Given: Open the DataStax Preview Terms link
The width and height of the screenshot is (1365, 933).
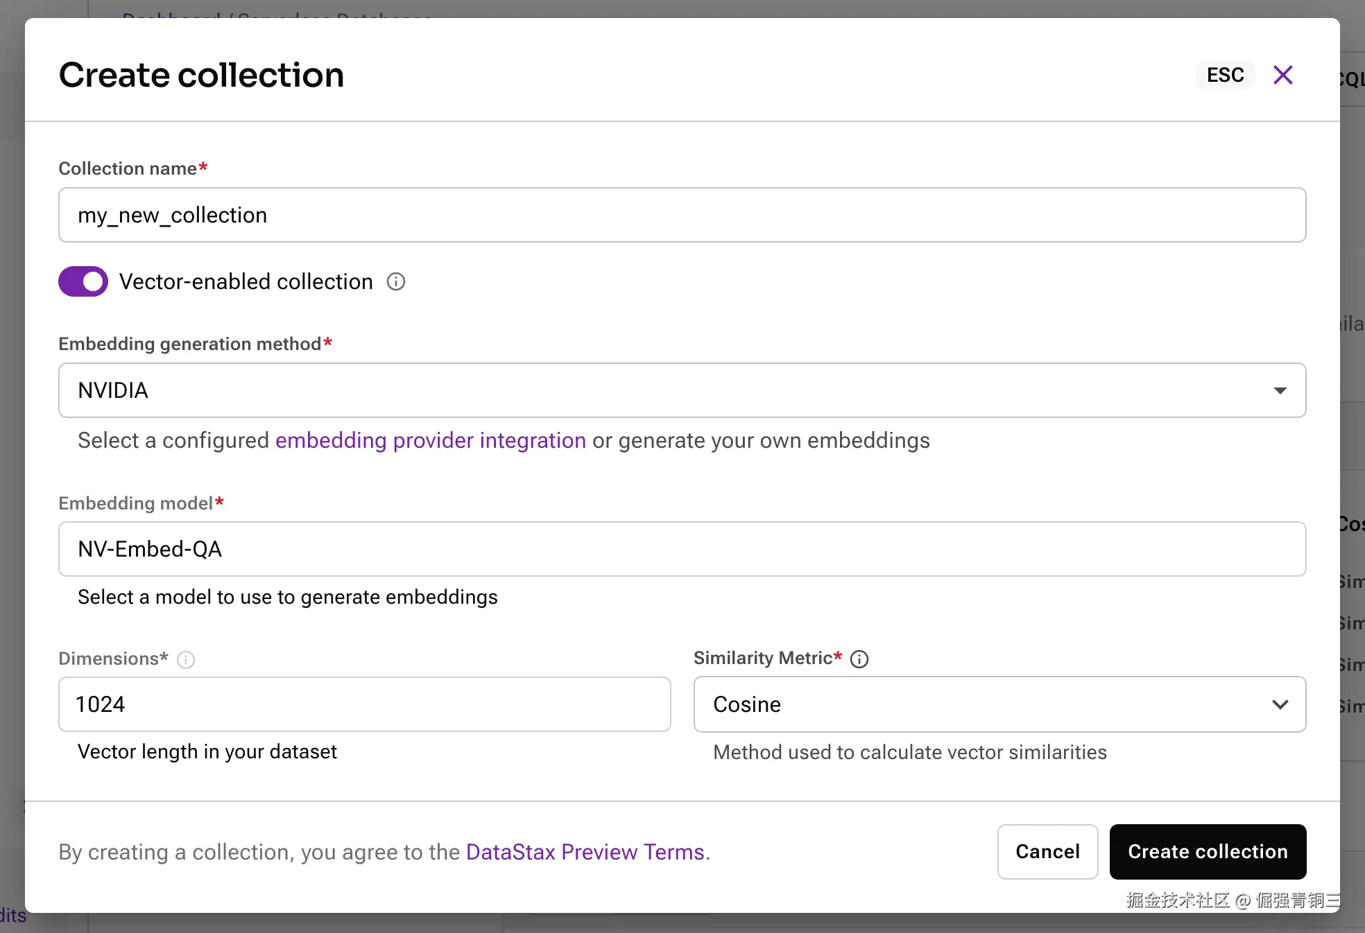Looking at the screenshot, I should (x=585, y=852).
